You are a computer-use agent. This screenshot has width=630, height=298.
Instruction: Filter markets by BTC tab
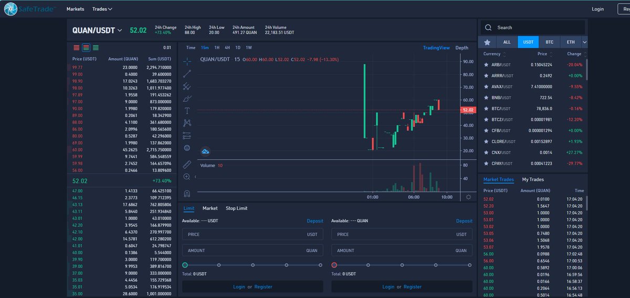pos(549,42)
